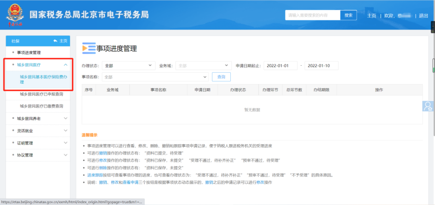
Task: Click the header search input field
Action: 313,15
